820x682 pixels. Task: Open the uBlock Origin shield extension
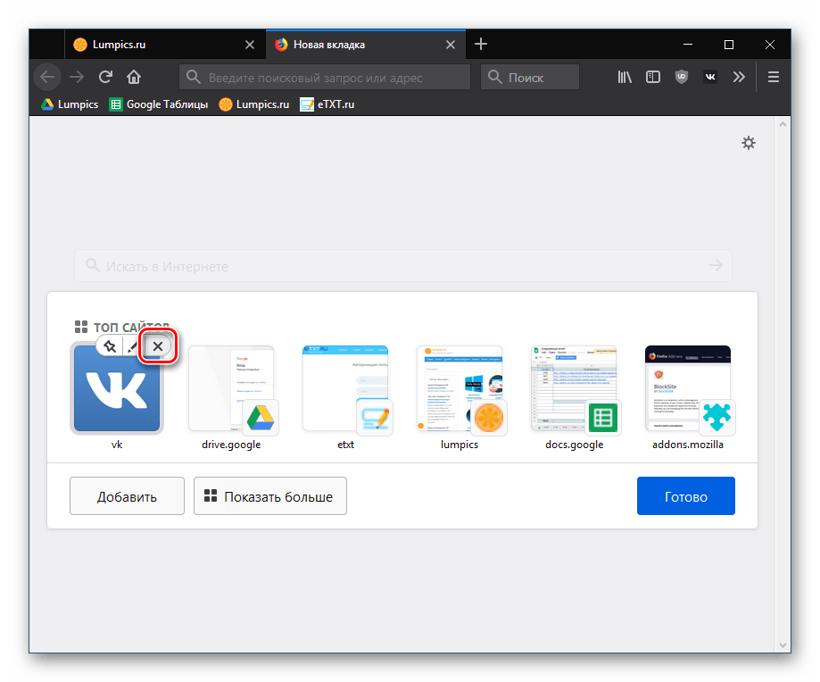coord(682,77)
